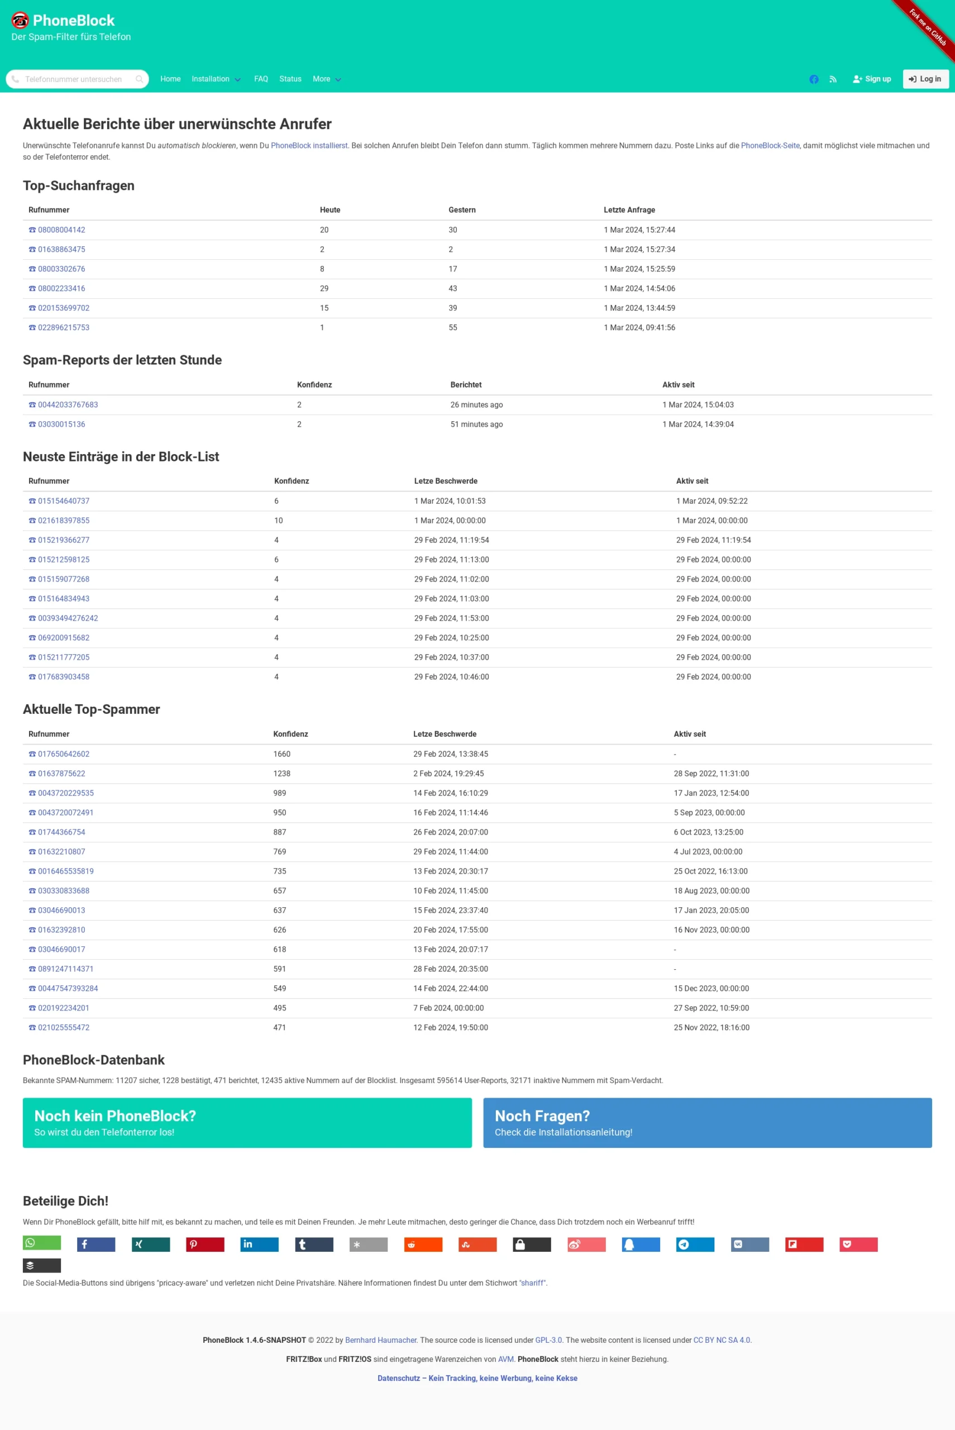Share on LinkedIn share button
This screenshot has width=955, height=1430.
[x=260, y=1244]
